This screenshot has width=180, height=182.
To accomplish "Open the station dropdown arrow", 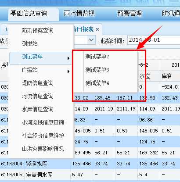I will (91, 40).
